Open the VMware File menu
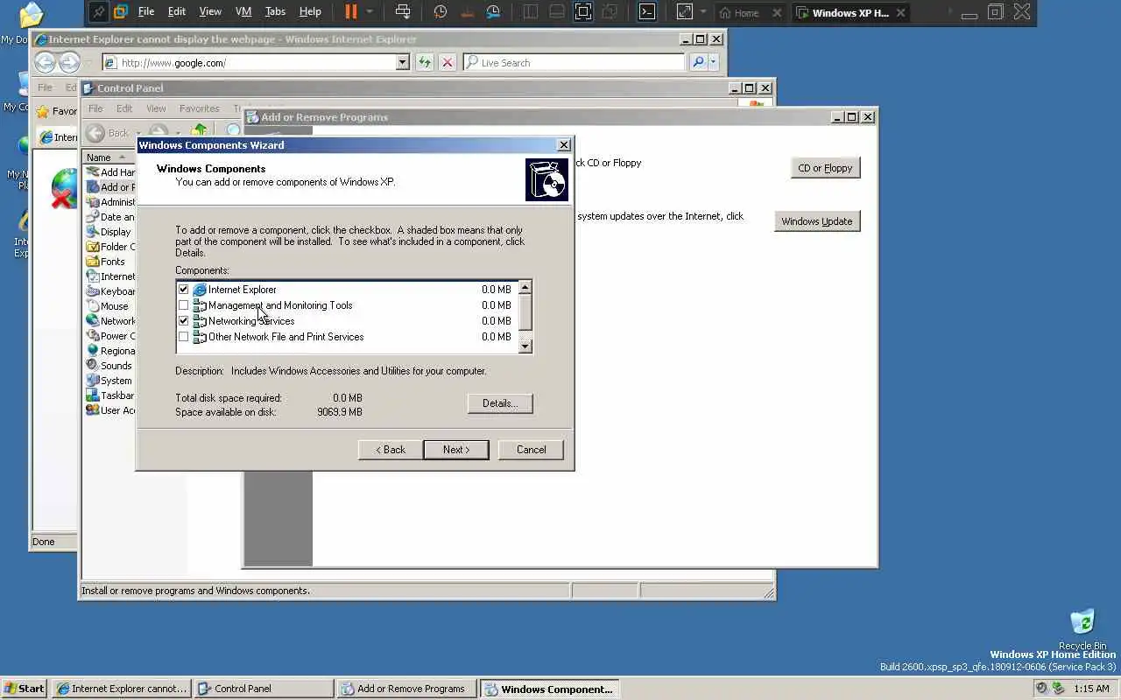 pos(146,11)
